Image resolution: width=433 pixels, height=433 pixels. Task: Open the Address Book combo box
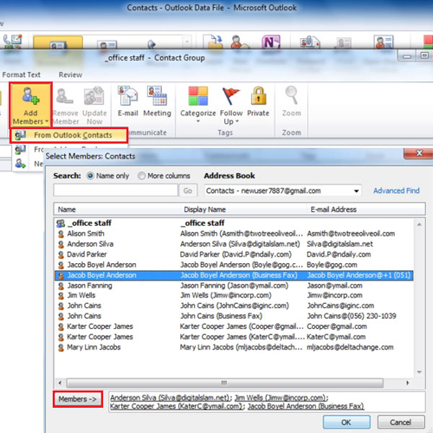click(282, 191)
